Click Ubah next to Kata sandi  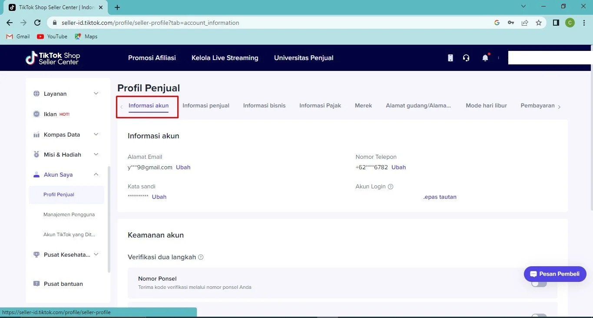click(x=159, y=197)
